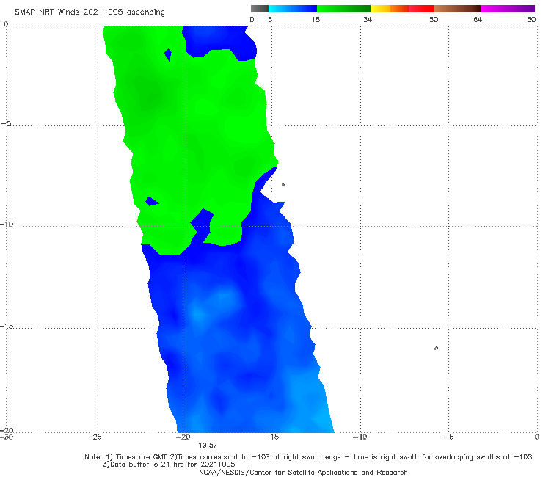Click the longitude axis label '-5'

(448, 437)
